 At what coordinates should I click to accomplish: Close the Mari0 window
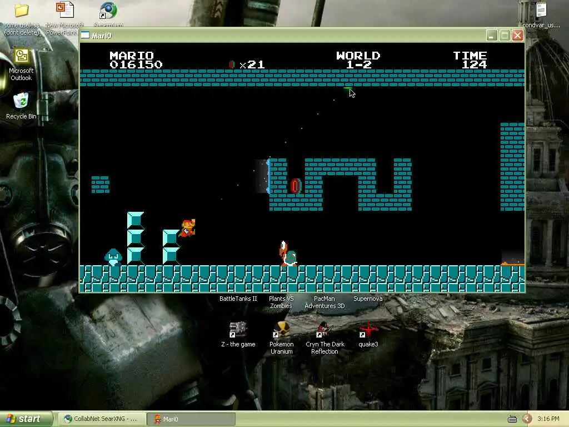(517, 35)
